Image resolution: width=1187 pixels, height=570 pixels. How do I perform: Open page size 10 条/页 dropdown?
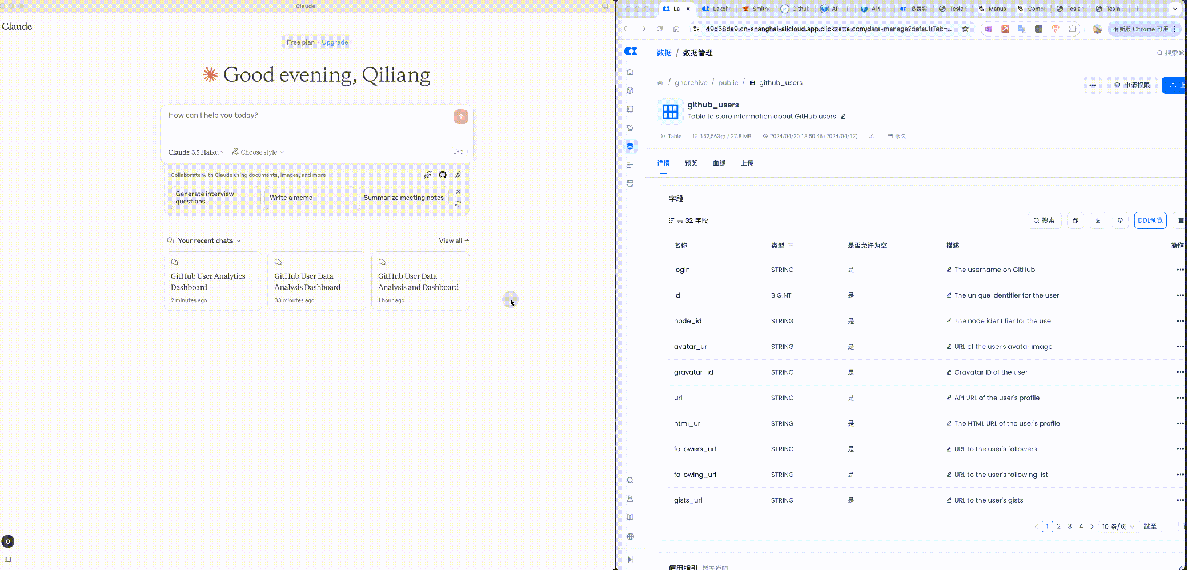pyautogui.click(x=1118, y=527)
